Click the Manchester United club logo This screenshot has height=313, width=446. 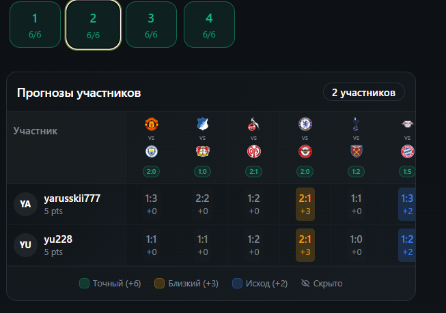(152, 124)
